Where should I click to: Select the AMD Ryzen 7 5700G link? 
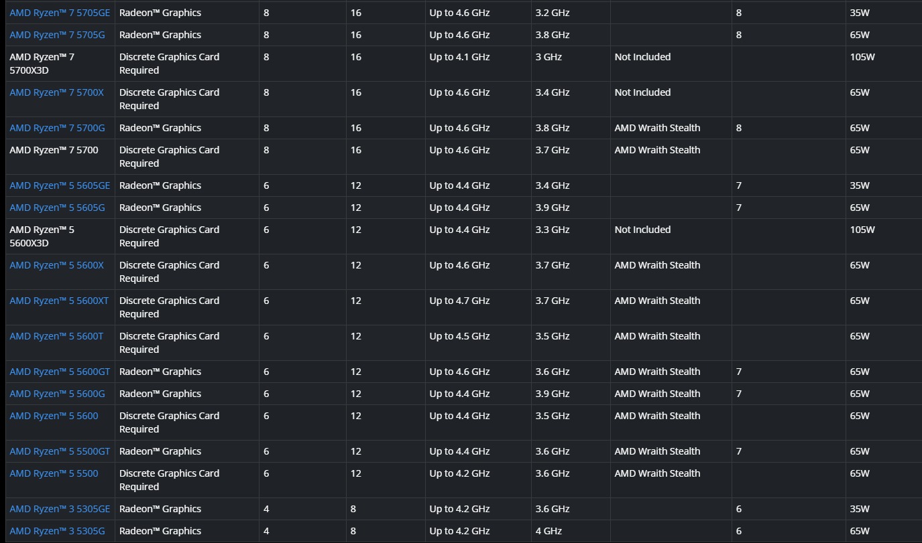tap(57, 128)
